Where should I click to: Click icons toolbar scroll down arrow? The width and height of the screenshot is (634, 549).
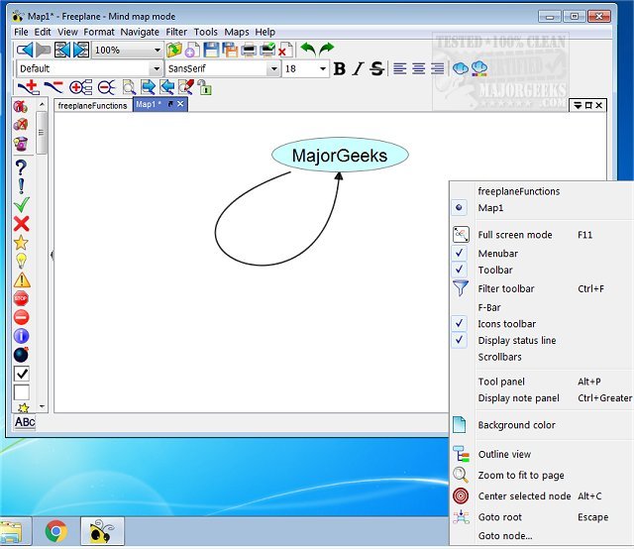point(42,406)
